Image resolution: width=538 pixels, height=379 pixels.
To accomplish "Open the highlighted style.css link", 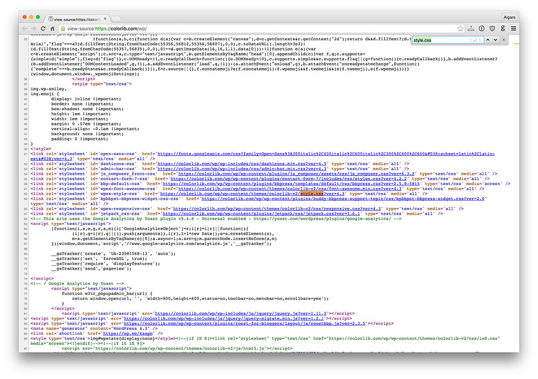I will (x=252, y=194).
